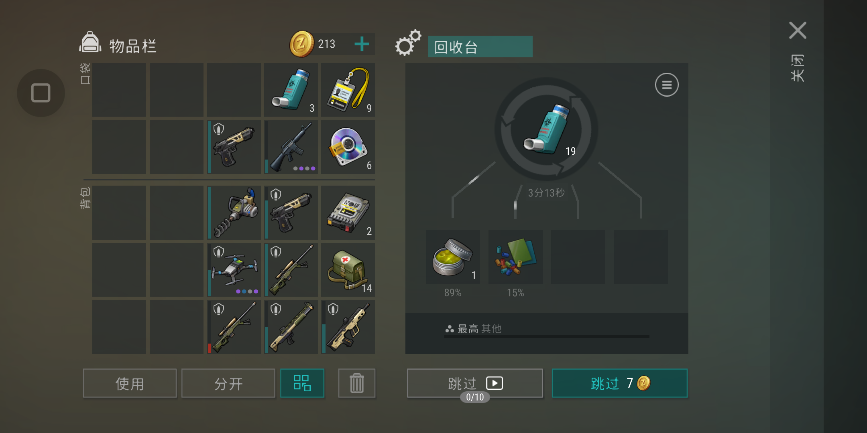
Task: Collect the colored scrap materials output
Action: coord(515,257)
